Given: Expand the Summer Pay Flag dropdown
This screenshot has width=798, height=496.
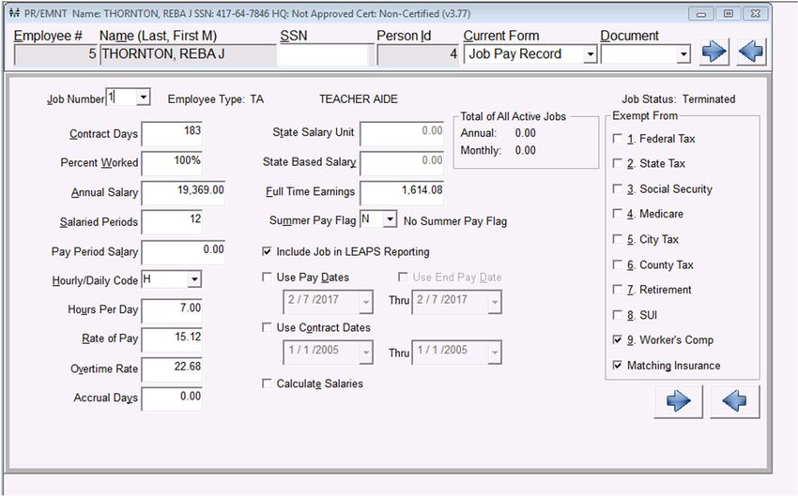Looking at the screenshot, I should (390, 220).
